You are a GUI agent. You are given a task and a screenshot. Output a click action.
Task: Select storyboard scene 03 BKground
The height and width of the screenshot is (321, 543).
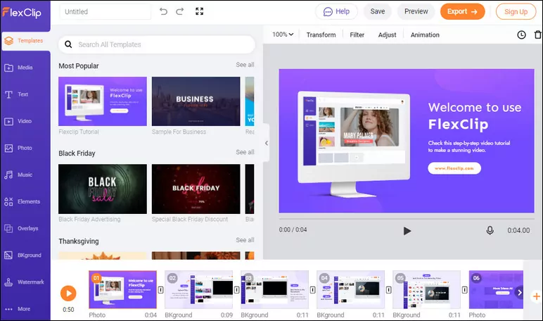(x=274, y=290)
